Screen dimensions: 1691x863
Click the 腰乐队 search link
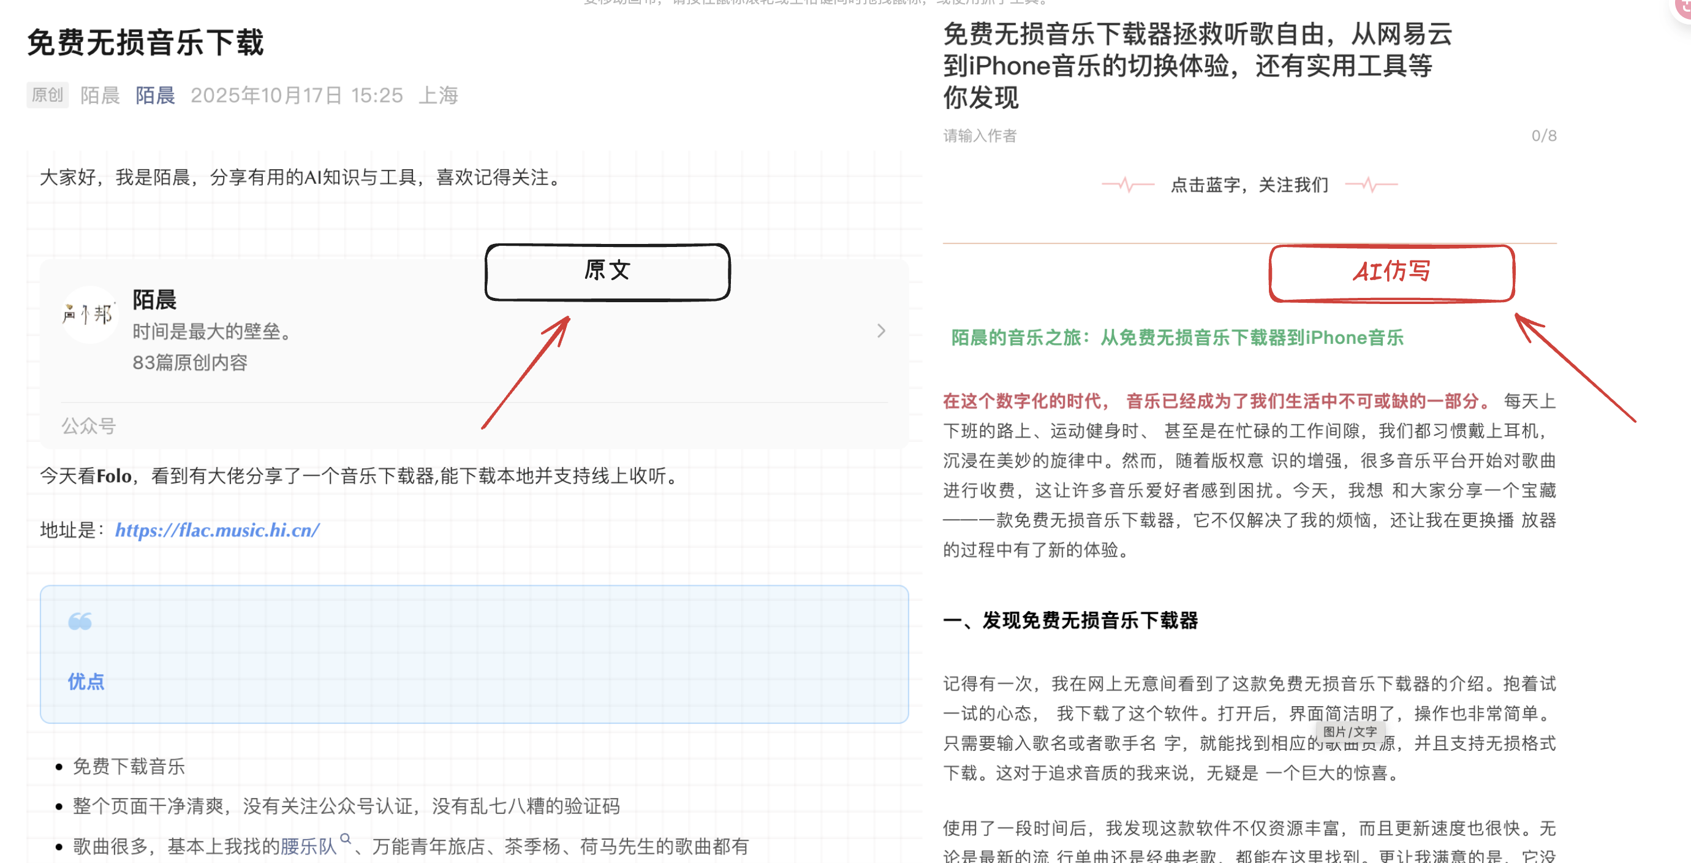pos(309,846)
